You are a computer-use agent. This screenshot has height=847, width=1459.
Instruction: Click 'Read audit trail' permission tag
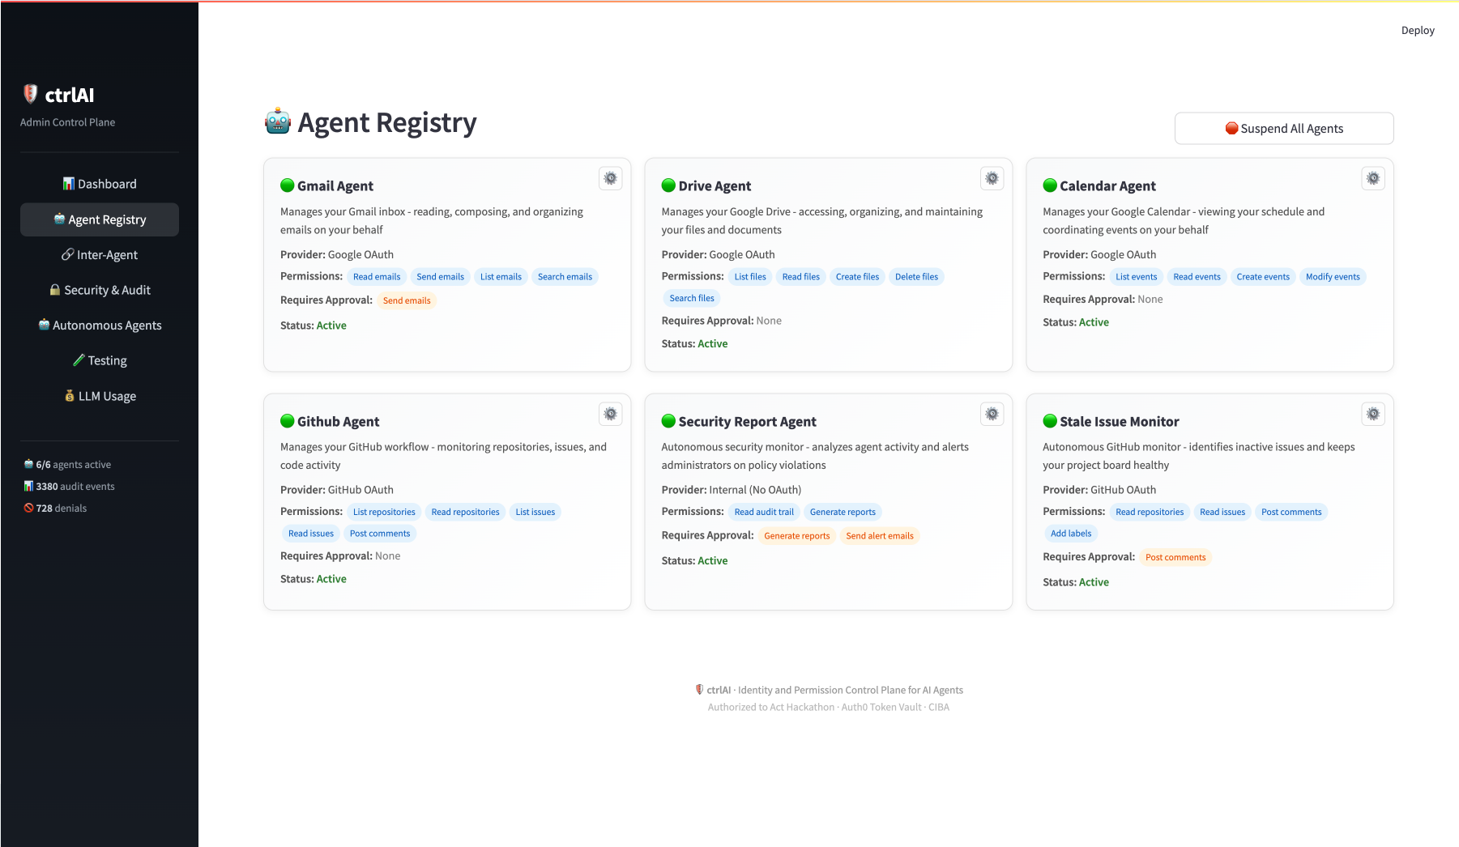point(764,512)
